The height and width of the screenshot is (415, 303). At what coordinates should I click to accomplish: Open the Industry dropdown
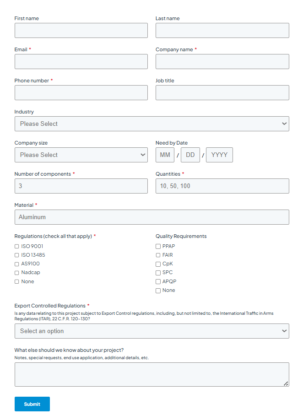(151, 124)
